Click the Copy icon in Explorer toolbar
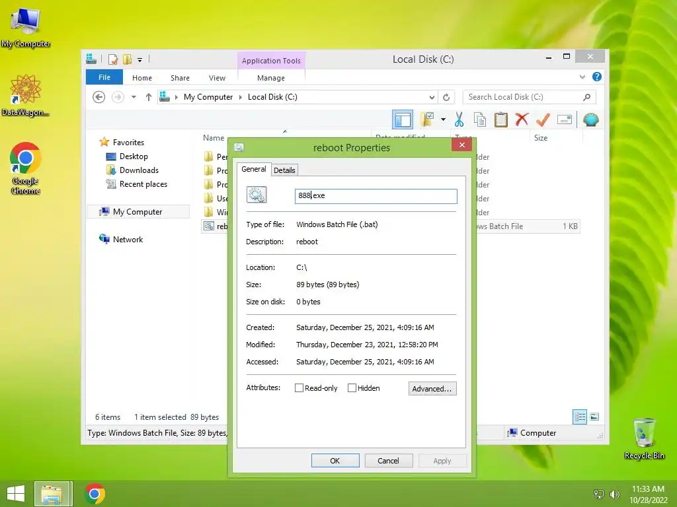 coord(480,119)
